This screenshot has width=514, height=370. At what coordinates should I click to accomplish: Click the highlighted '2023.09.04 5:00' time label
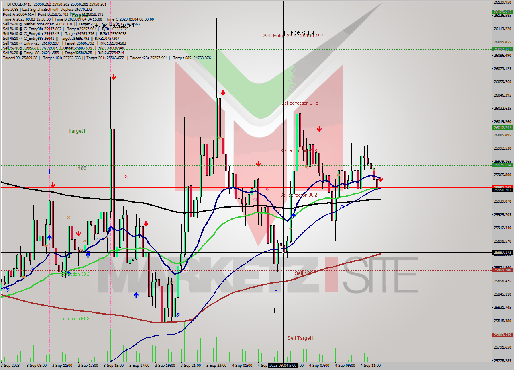pyautogui.click(x=283, y=365)
